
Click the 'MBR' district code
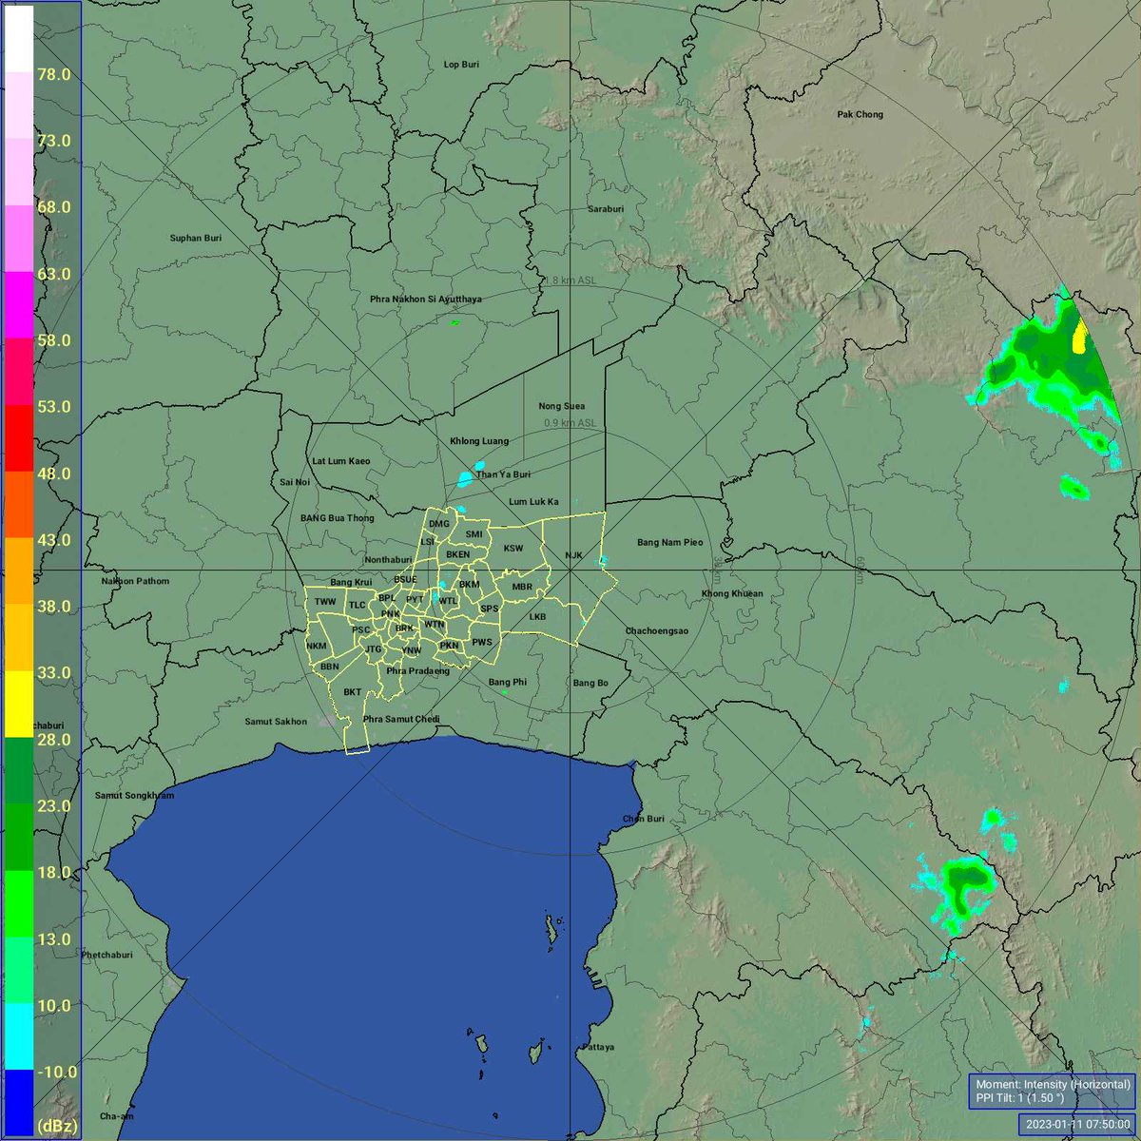pos(522,587)
